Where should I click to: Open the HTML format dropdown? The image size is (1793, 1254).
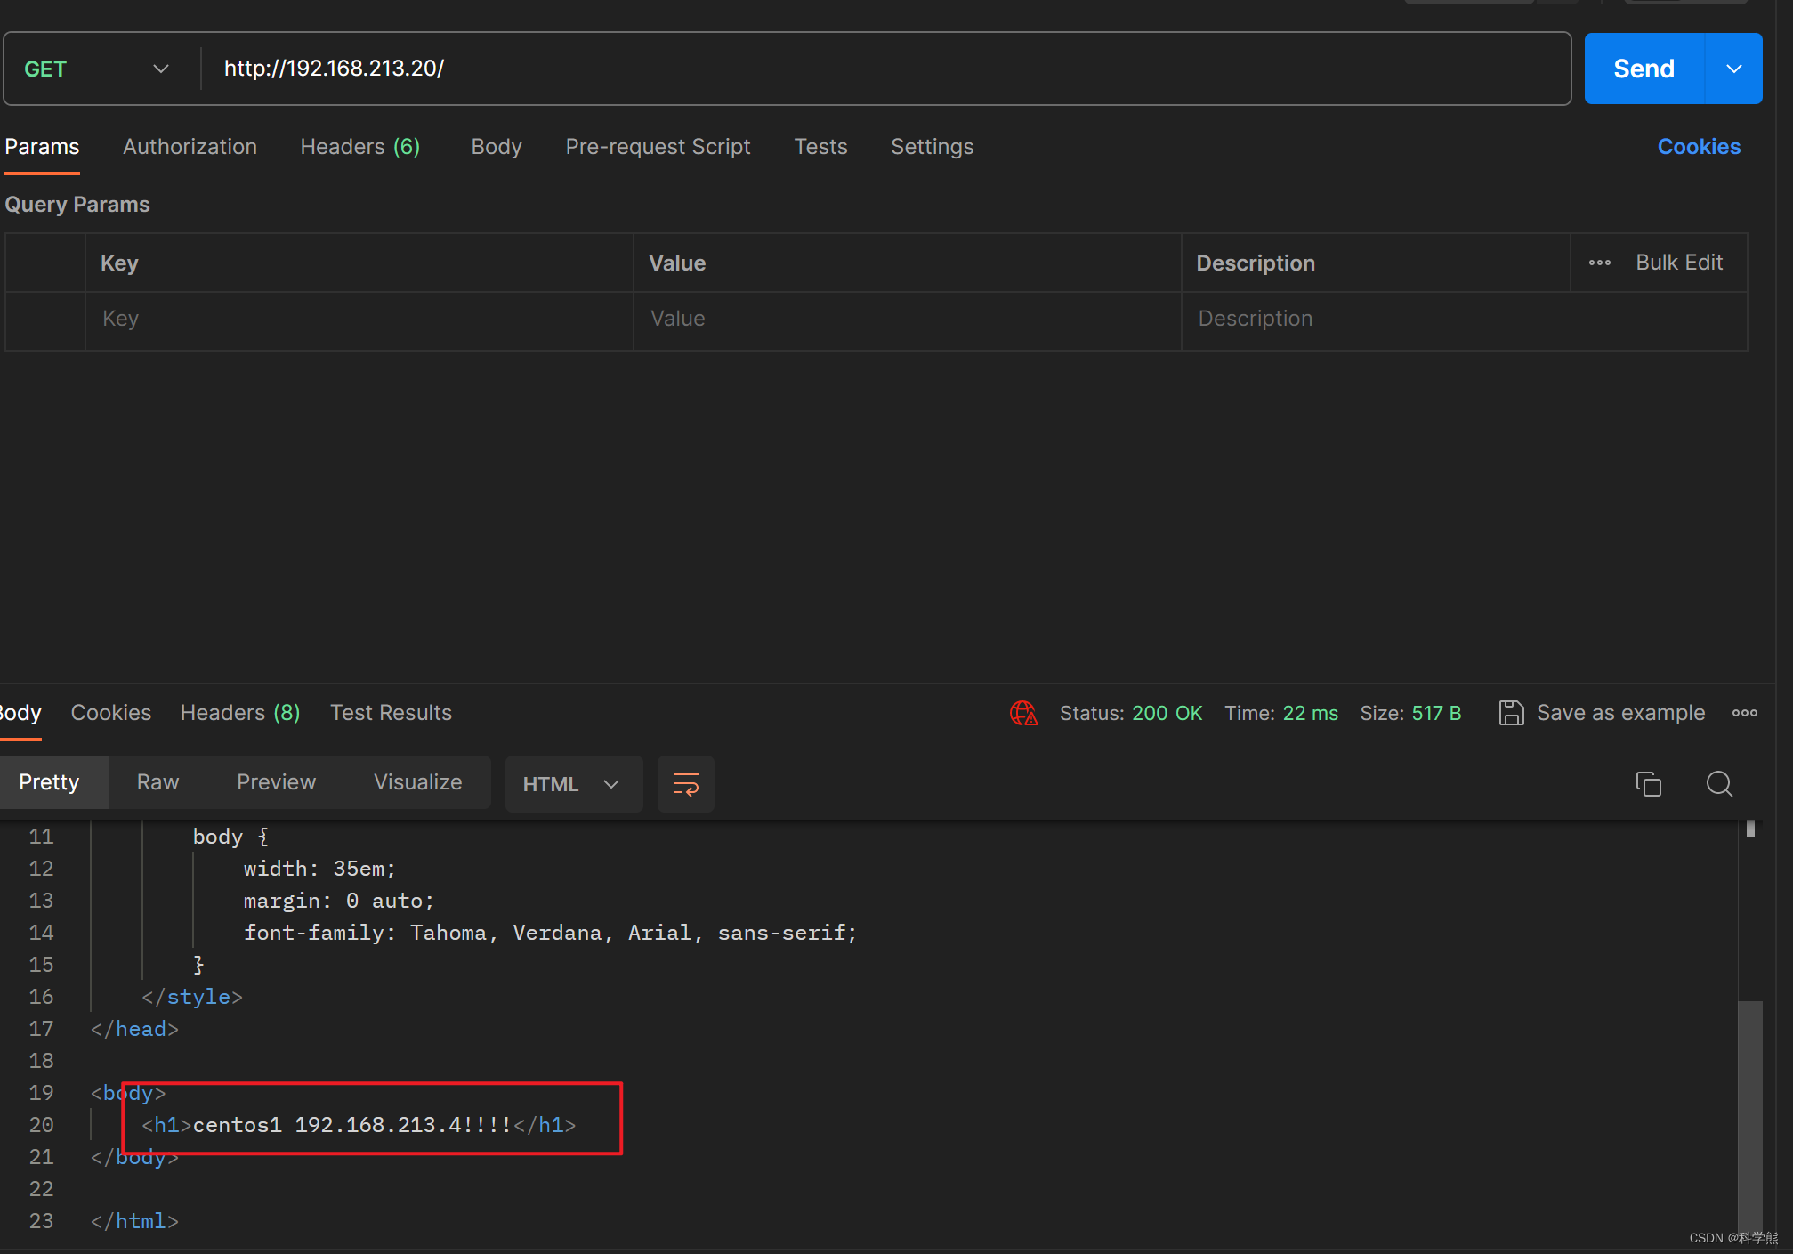point(573,784)
